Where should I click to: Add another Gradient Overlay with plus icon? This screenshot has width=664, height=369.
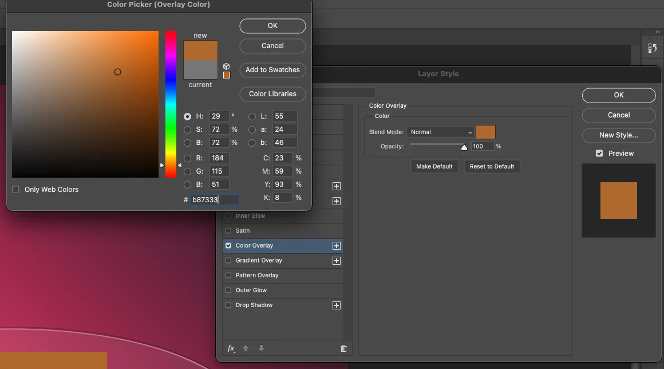tap(336, 261)
